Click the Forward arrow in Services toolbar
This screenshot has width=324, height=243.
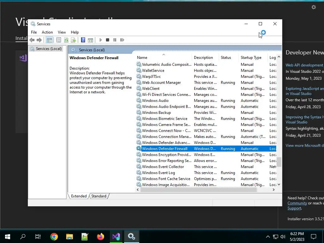39,40
